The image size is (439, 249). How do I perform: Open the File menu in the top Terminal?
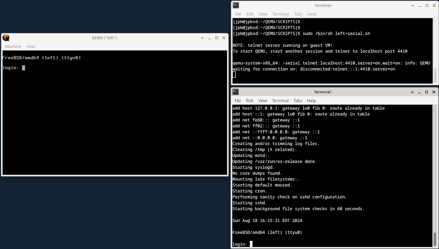[238, 14]
